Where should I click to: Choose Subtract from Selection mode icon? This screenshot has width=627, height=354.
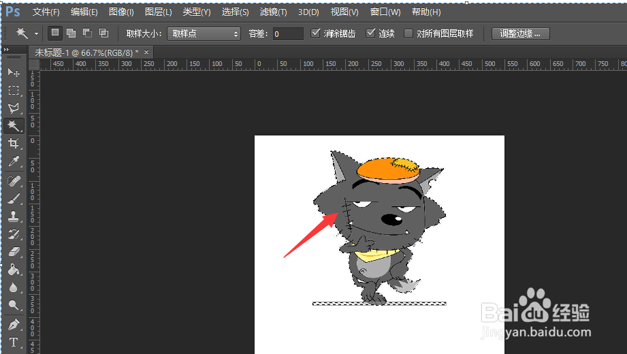[87, 33]
